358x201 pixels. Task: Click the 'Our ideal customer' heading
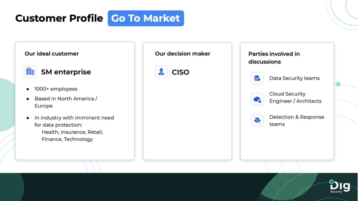tap(52, 54)
